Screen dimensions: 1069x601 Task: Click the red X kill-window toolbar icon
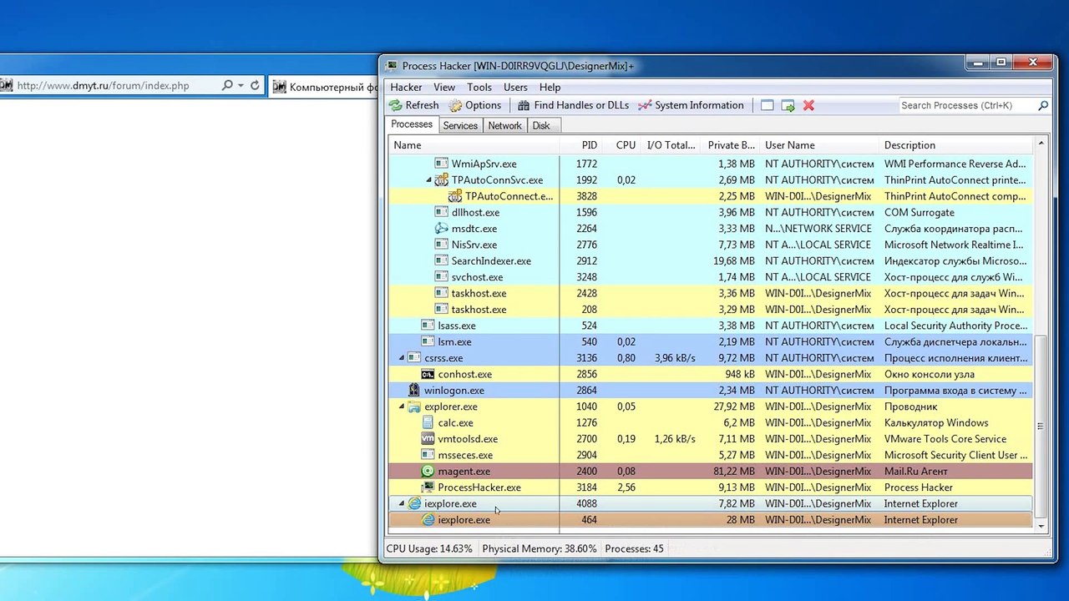click(x=808, y=105)
